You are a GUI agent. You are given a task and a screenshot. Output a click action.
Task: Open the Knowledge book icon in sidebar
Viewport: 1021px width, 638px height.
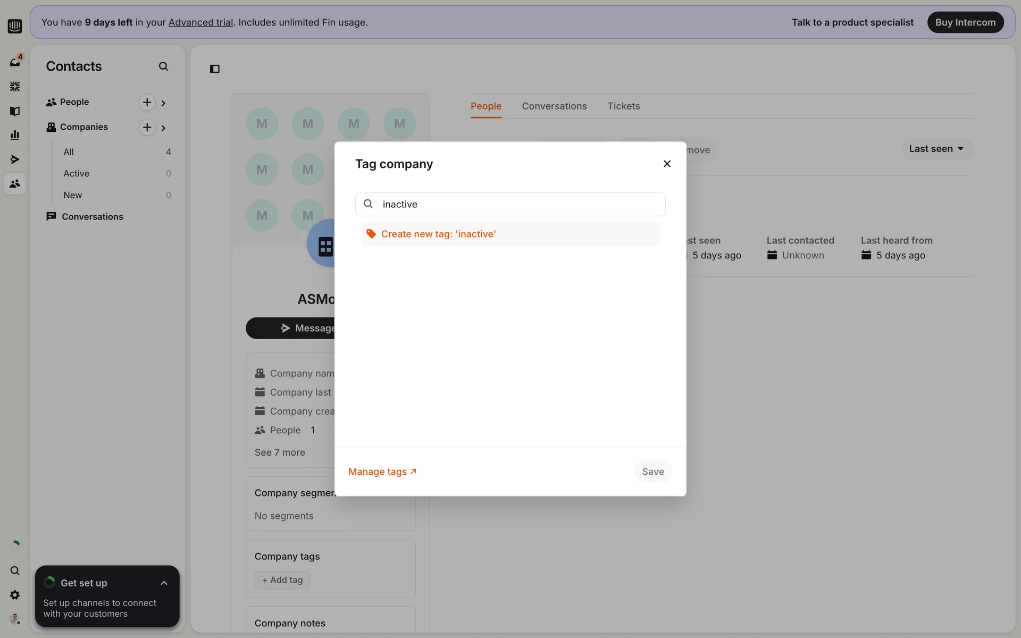15,111
